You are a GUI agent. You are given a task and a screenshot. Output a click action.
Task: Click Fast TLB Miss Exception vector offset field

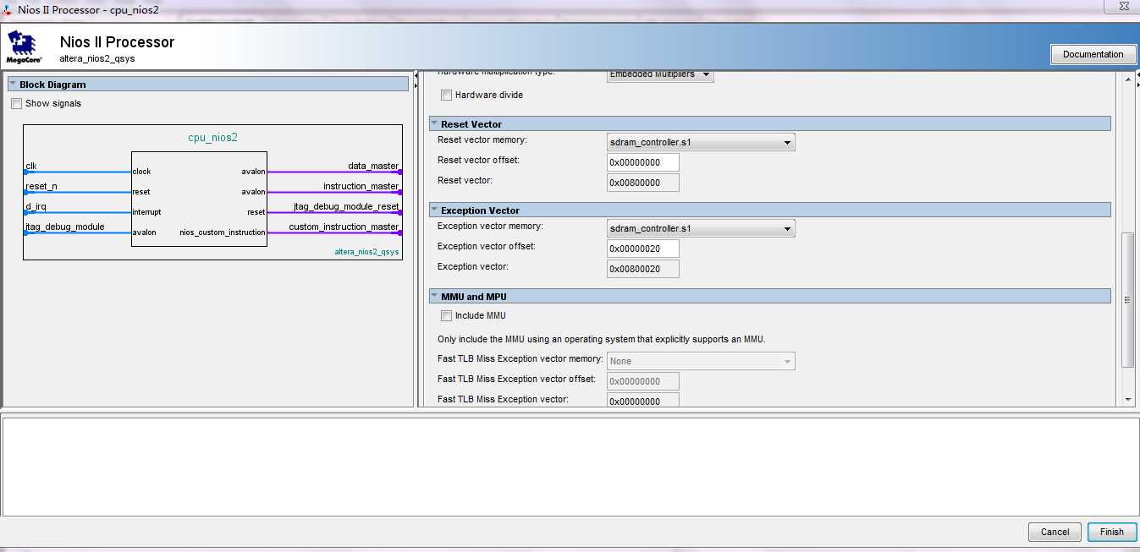[x=643, y=381]
